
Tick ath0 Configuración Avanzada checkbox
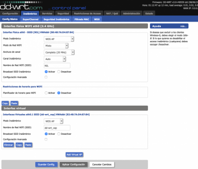(46, 77)
